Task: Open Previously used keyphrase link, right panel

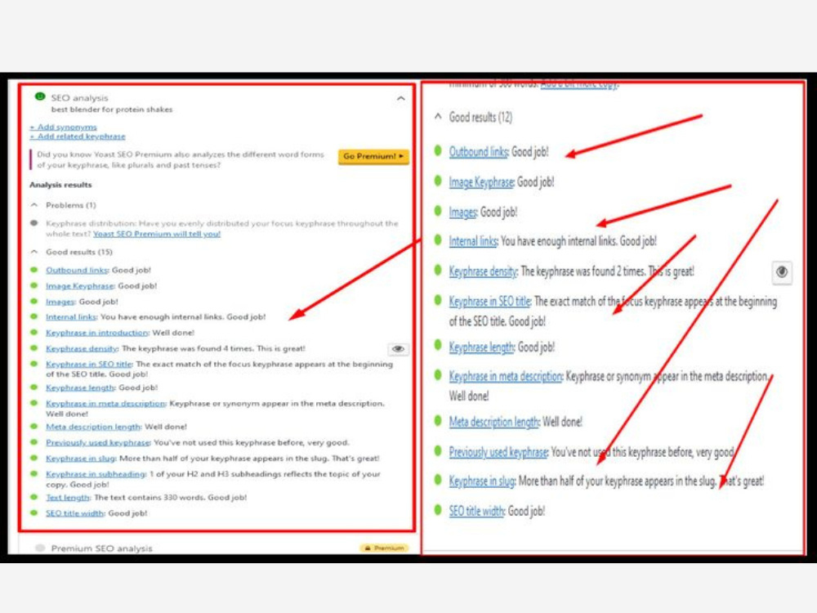Action: [x=498, y=452]
